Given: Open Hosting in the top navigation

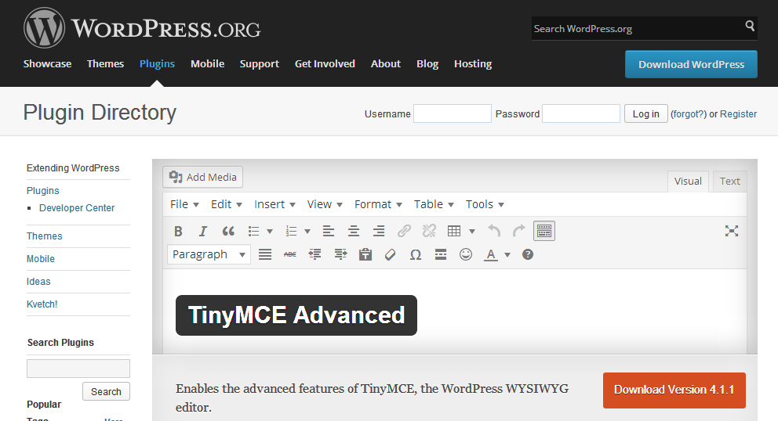Looking at the screenshot, I should tap(473, 64).
